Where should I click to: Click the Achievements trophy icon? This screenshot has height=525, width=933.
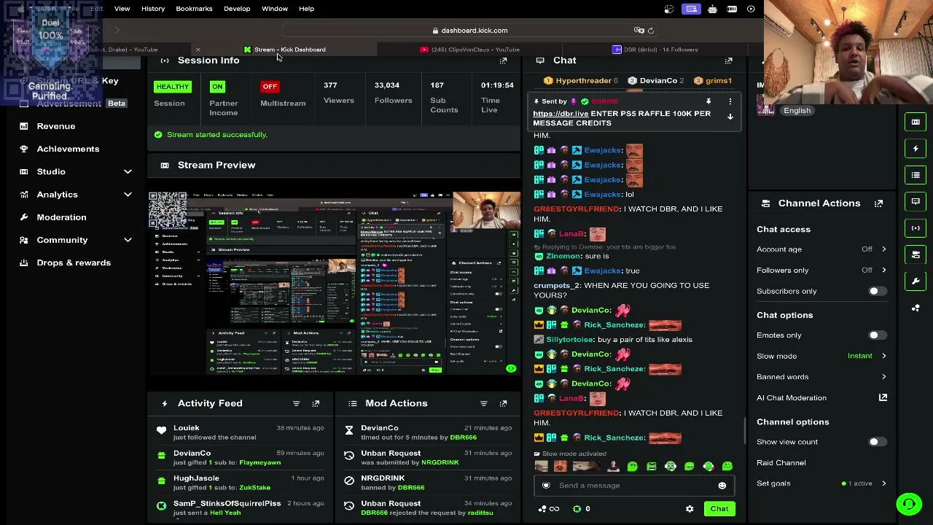point(24,149)
